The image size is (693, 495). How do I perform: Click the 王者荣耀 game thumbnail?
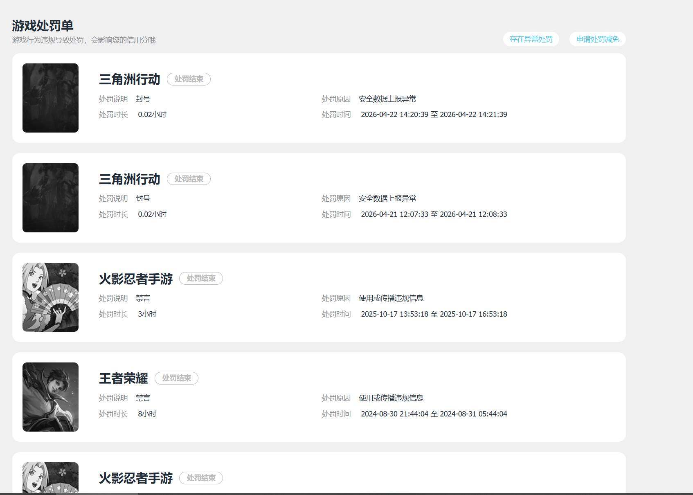pos(50,397)
